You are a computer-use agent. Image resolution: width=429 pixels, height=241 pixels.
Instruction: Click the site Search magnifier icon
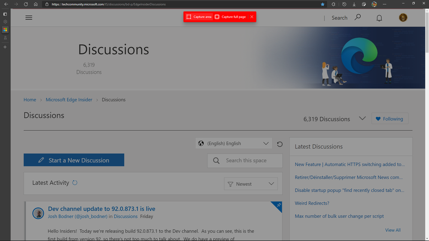point(358,17)
